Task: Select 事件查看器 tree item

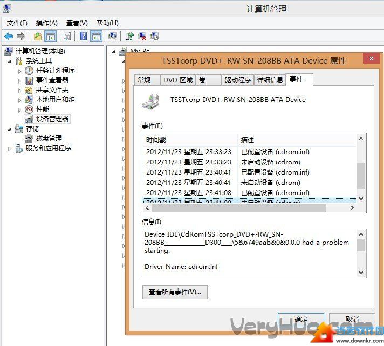Action: 52,80
